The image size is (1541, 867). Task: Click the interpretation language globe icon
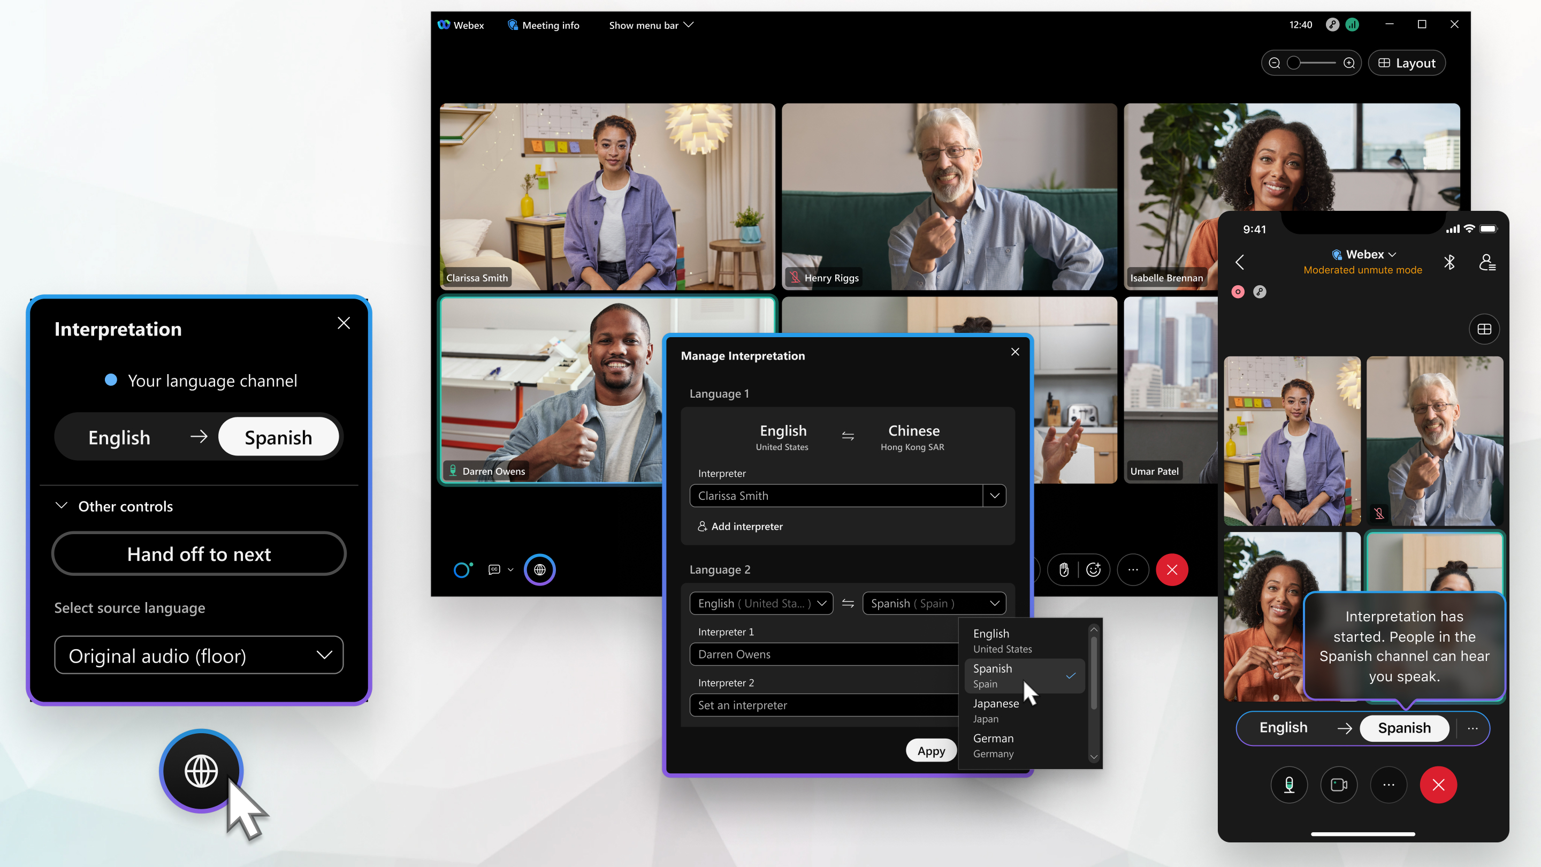[201, 771]
